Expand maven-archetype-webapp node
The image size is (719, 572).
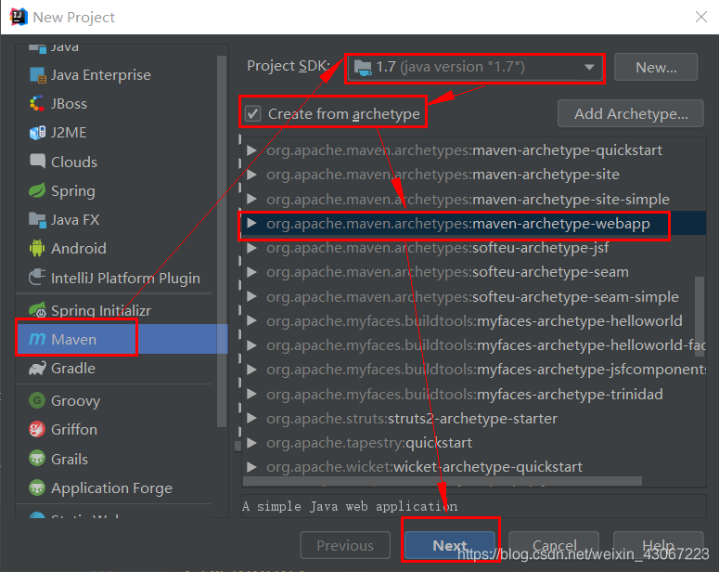251,223
